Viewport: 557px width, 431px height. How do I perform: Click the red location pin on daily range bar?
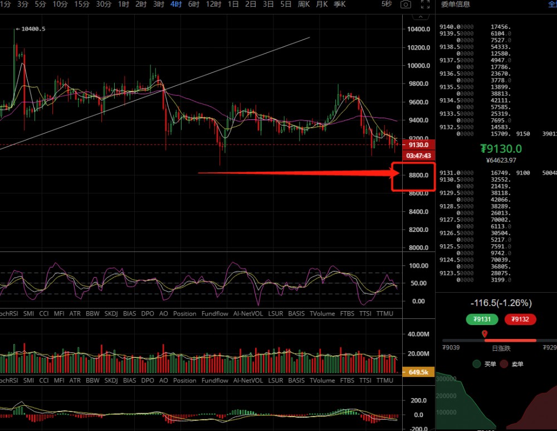(x=485, y=333)
